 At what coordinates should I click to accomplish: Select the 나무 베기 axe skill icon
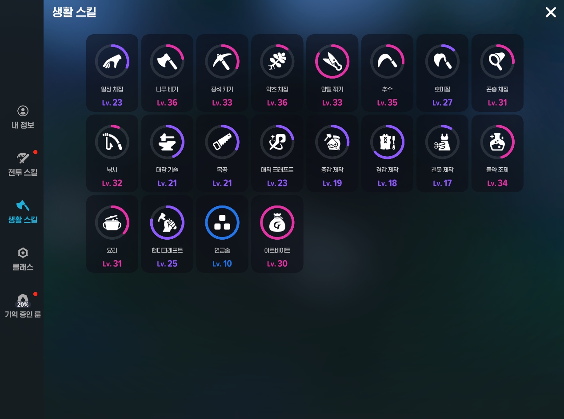pos(167,61)
